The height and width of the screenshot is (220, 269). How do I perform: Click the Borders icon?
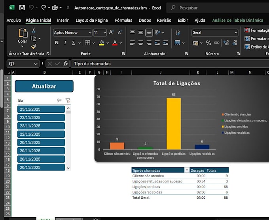pos(87,43)
